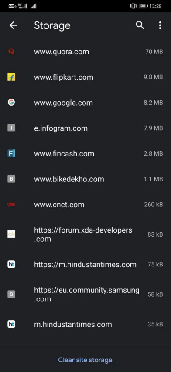
Task: Click the Quora favicon
Action: pos(11,51)
